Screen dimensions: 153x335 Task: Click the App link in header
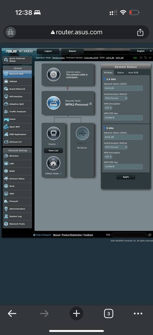pyautogui.click(x=135, y=58)
